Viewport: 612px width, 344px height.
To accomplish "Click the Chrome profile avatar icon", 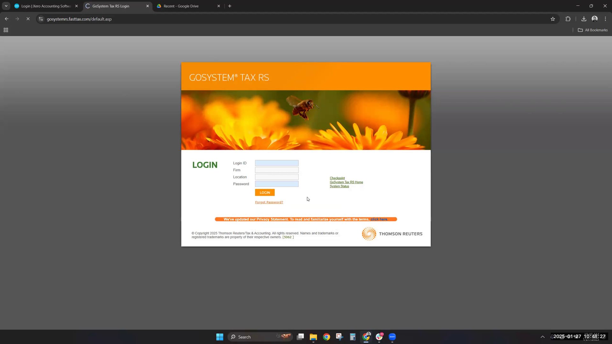I will coord(594,19).
